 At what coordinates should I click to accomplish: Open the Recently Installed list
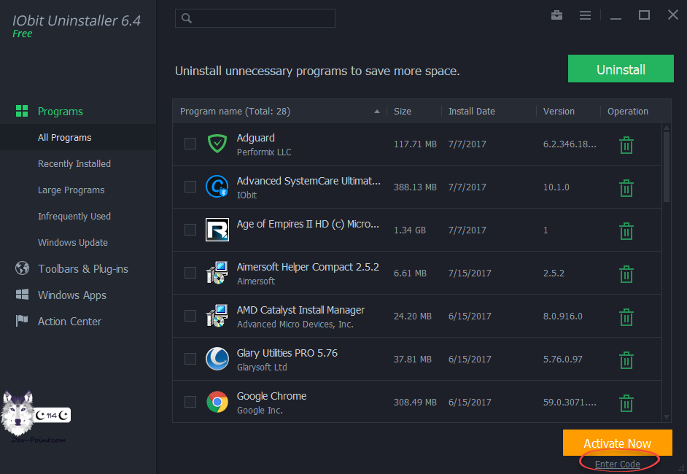(74, 164)
